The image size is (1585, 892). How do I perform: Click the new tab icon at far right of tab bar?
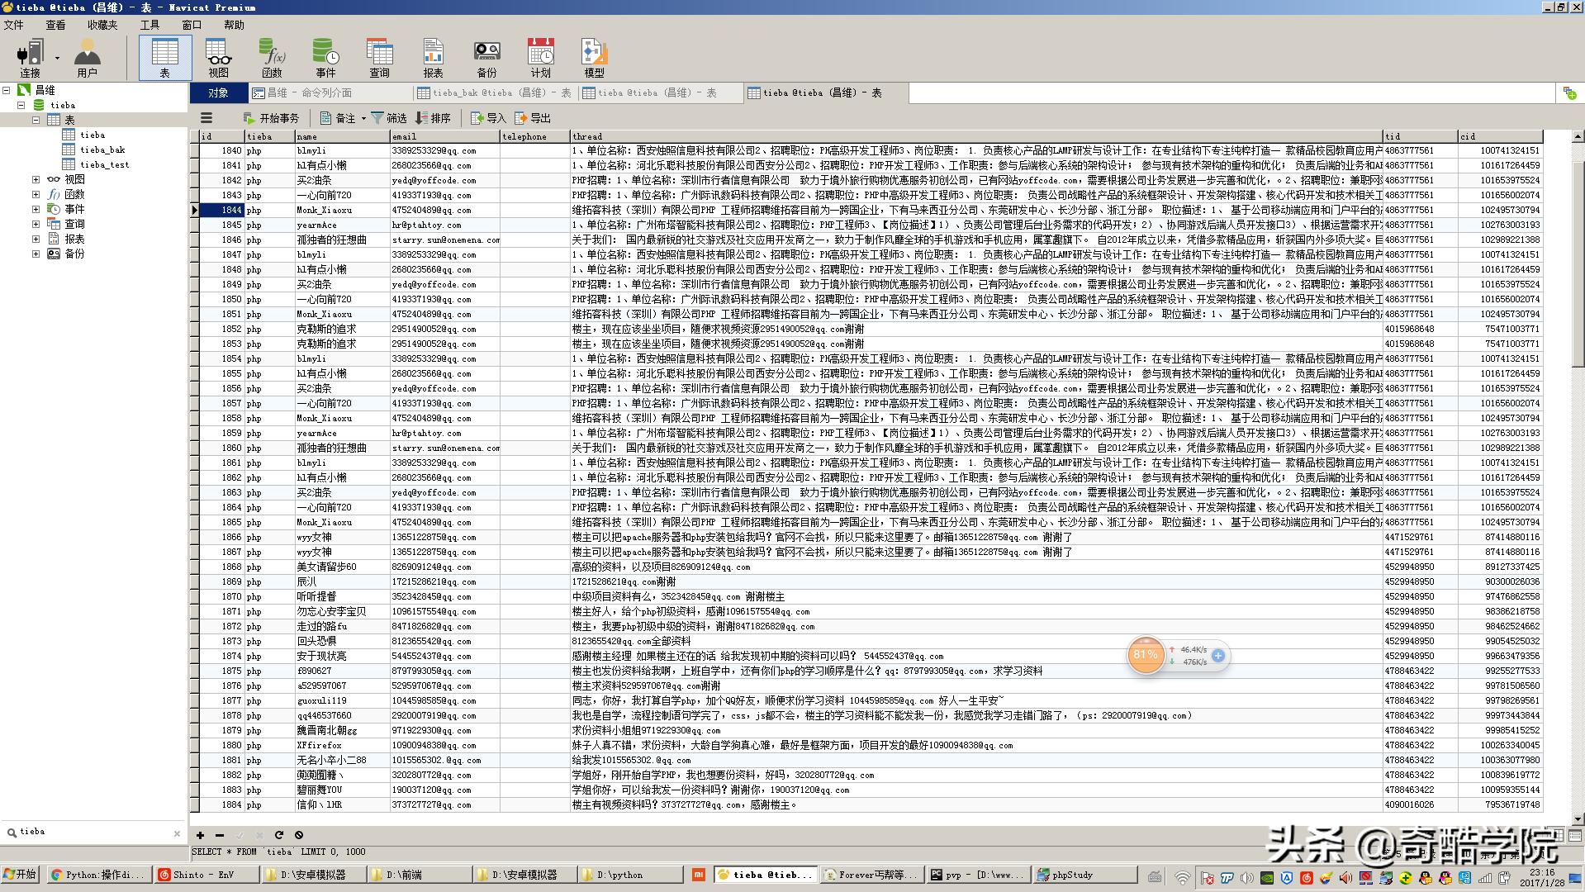point(1569,93)
